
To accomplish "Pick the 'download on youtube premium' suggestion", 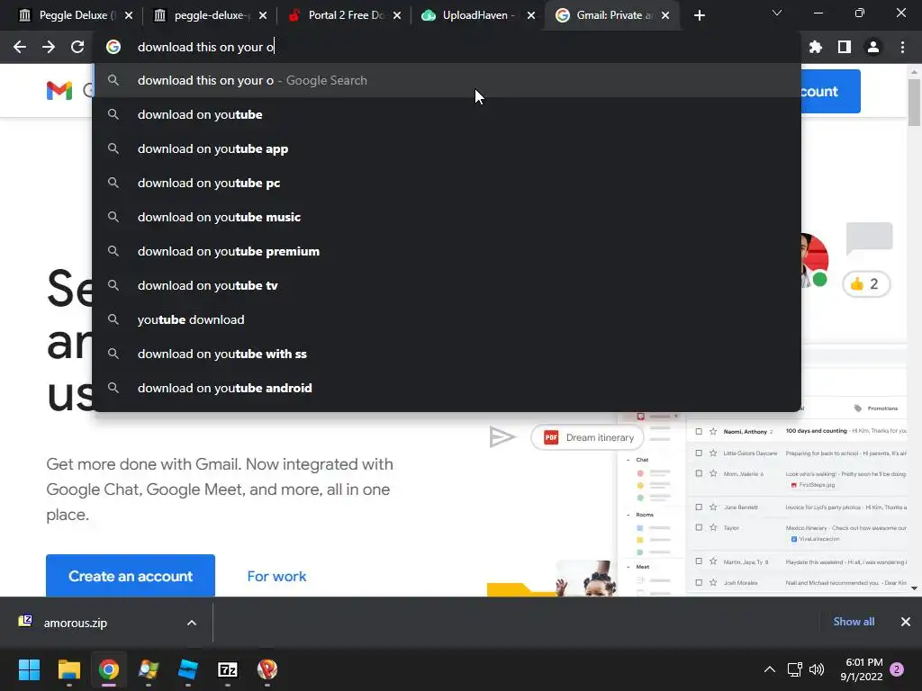I will coord(447,251).
